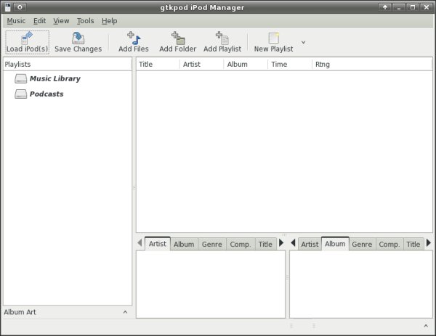Select the Music Library drive icon
Image resolution: width=436 pixels, height=336 pixels.
(x=20, y=78)
